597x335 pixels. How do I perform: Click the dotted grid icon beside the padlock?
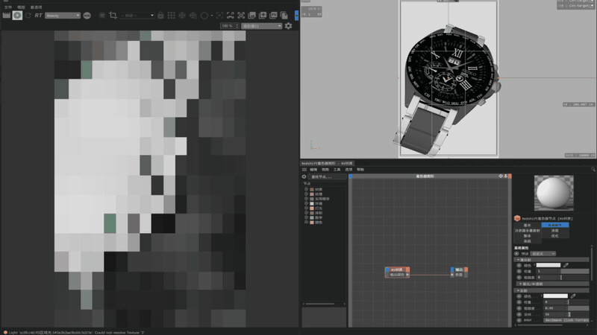pos(172,15)
